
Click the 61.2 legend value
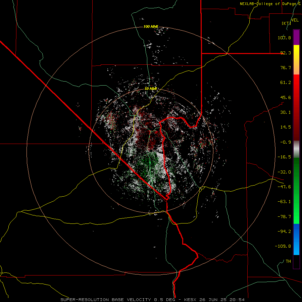click(x=286, y=83)
